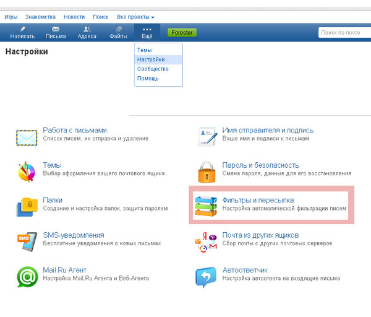Click the envelope icon for Работа с письмами
Image resolution: width=371 pixels, height=317 pixels.
[27, 138]
